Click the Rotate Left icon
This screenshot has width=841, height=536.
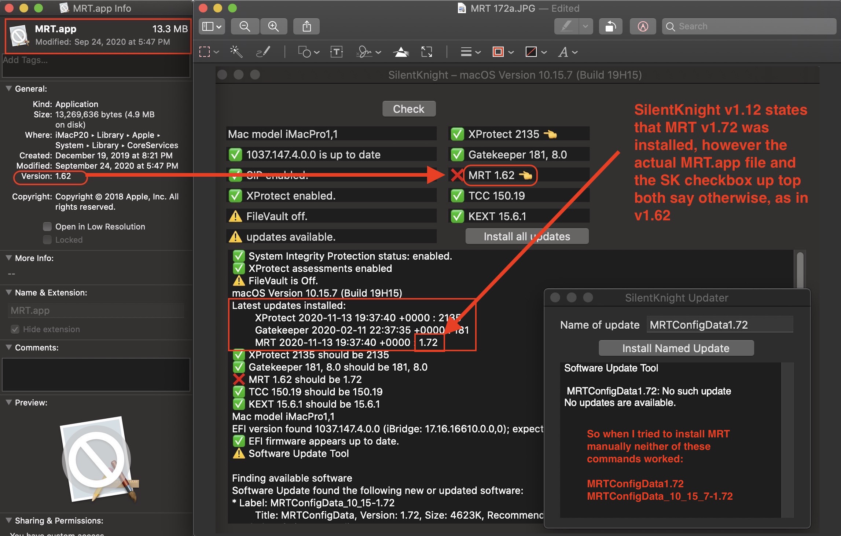point(610,27)
